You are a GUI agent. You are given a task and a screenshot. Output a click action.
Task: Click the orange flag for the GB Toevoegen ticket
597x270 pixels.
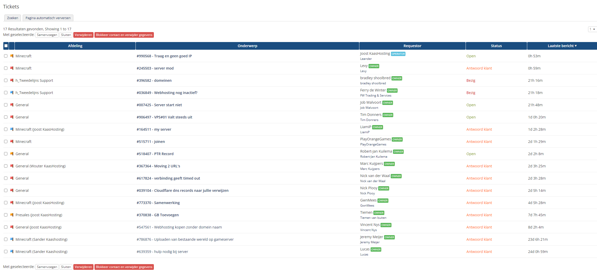[x=12, y=215]
